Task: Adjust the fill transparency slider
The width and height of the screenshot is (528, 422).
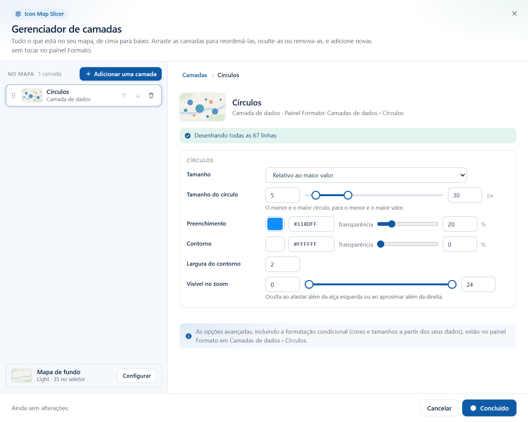Action: (408, 224)
